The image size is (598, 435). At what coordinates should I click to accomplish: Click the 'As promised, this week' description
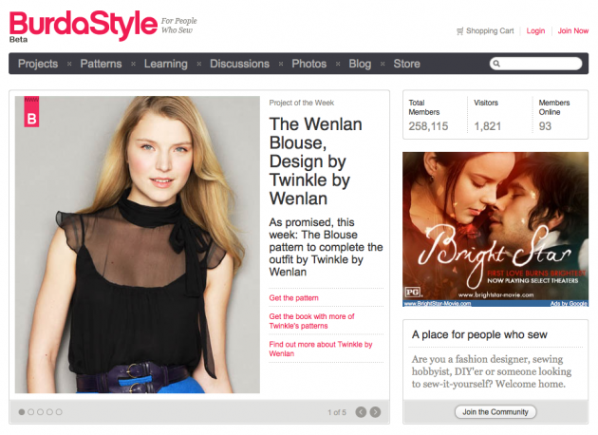coord(326,247)
